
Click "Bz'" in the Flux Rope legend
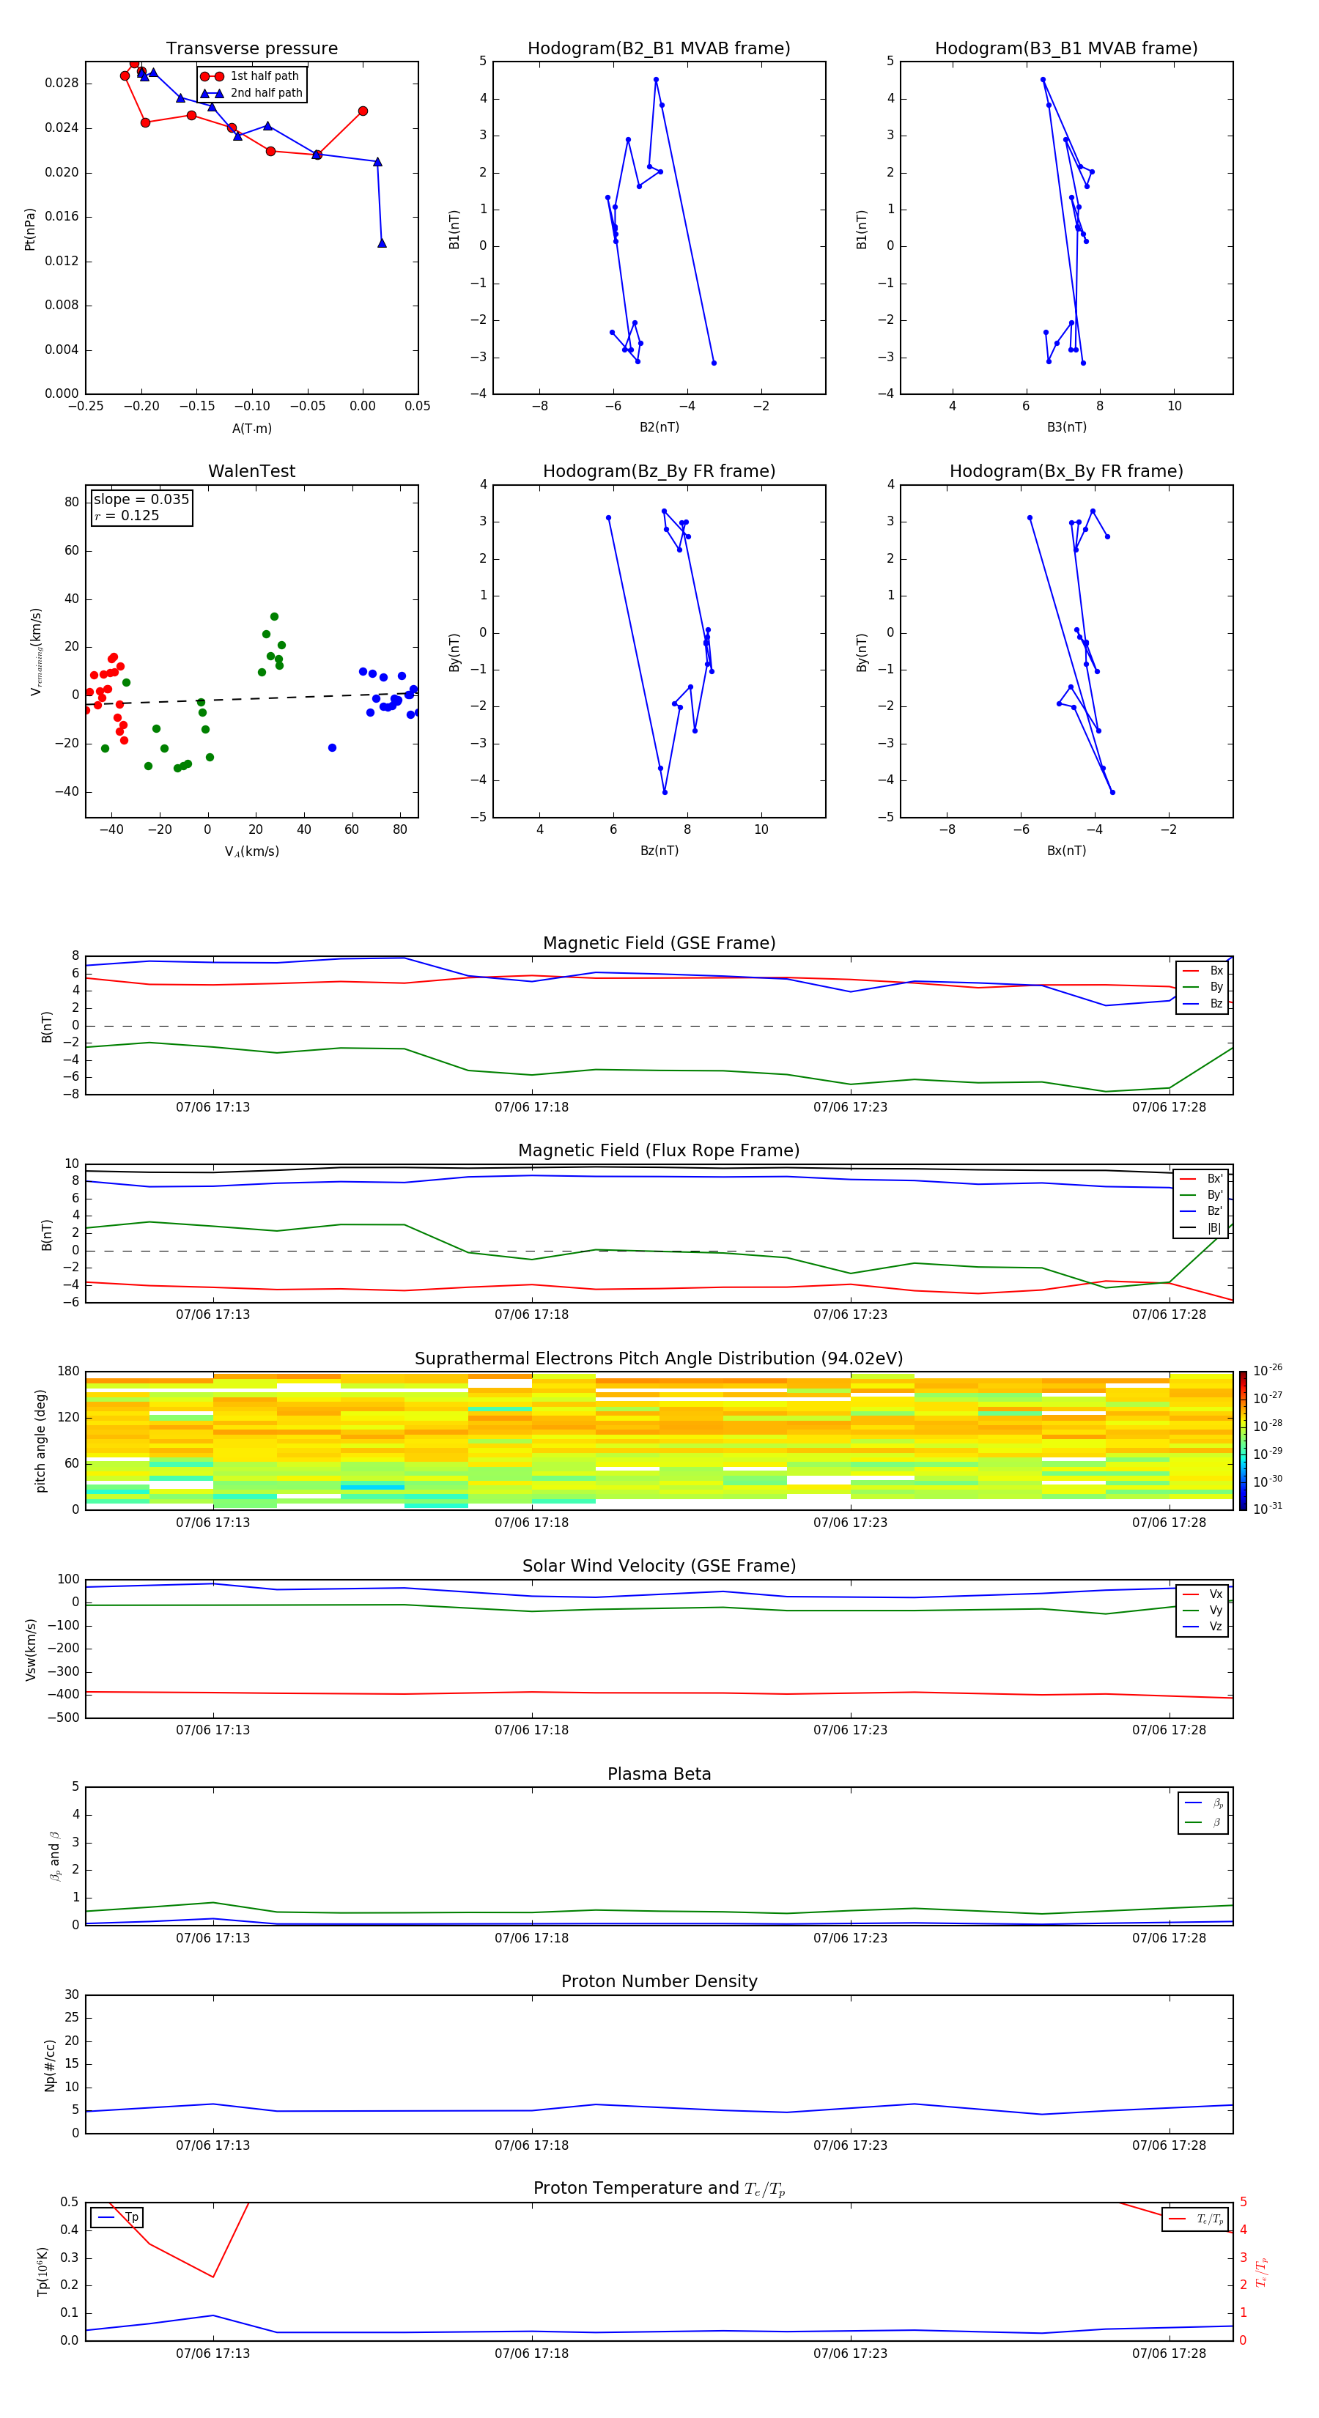point(1201,1212)
